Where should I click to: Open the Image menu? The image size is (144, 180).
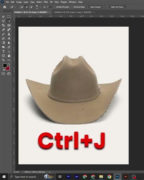click(x=19, y=2)
